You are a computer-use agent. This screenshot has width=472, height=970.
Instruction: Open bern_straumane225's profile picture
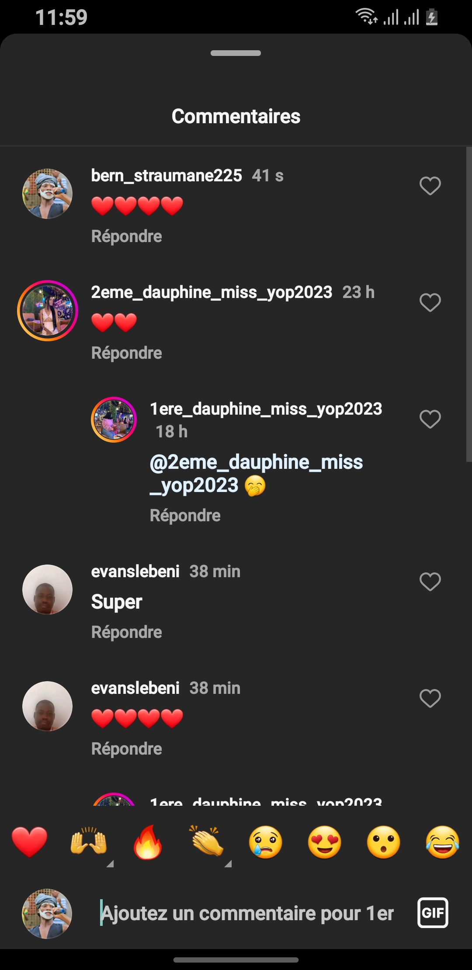48,194
